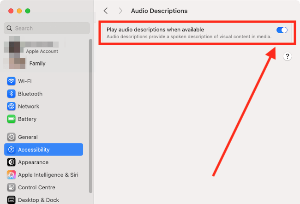The image size is (300, 204).
Task: Click the General gear icon
Action: [x=12, y=137]
